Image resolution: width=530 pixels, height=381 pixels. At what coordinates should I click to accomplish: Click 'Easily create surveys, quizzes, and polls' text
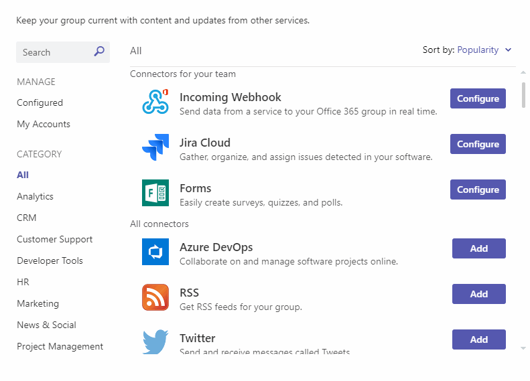coord(261,203)
